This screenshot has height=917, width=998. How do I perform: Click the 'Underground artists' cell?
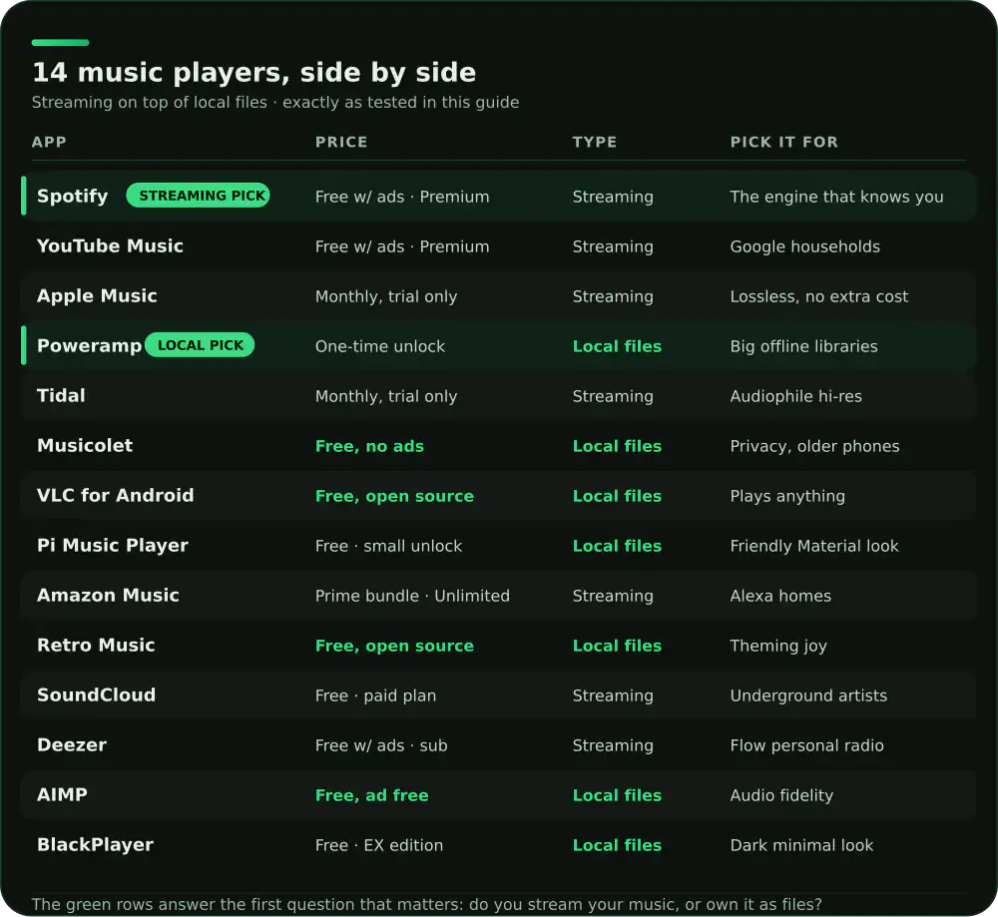pos(809,695)
